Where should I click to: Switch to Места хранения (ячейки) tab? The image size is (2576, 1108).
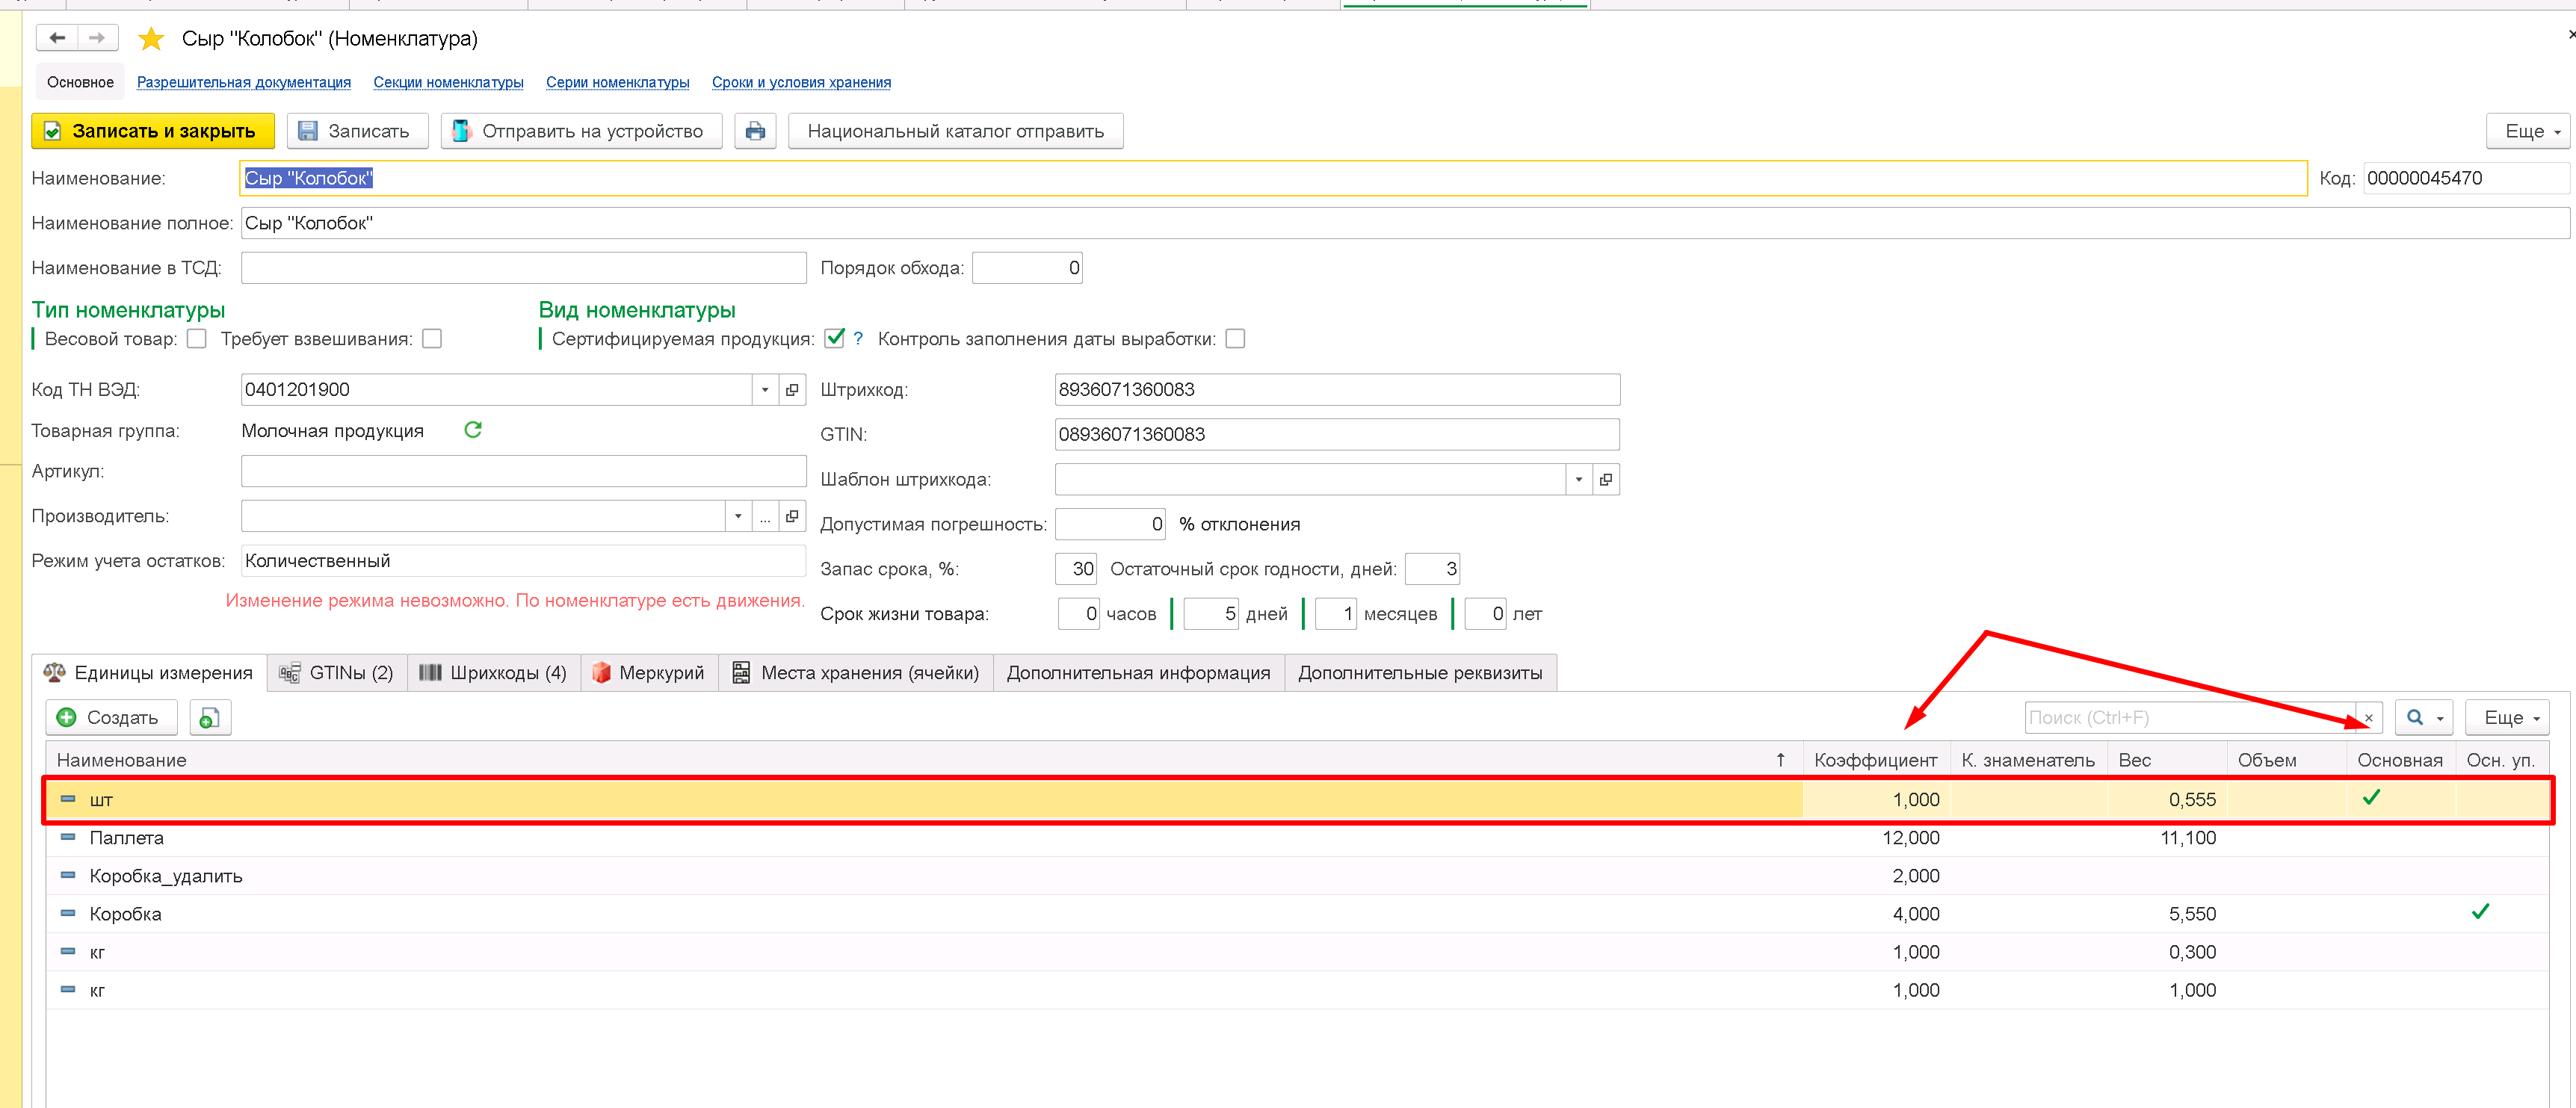[x=856, y=673]
